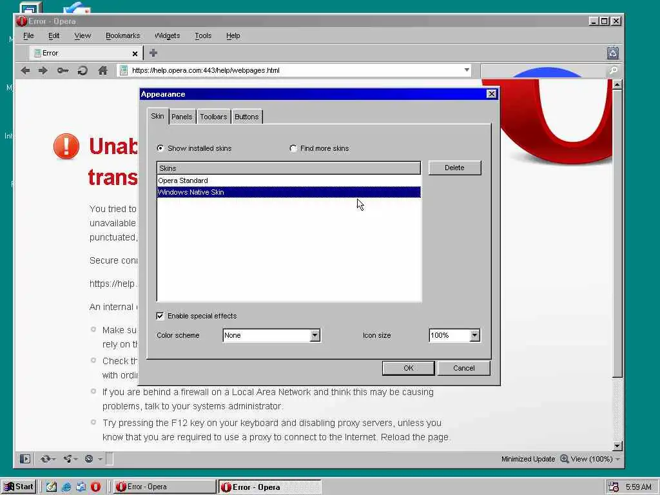Open the Edit menu

54,36
